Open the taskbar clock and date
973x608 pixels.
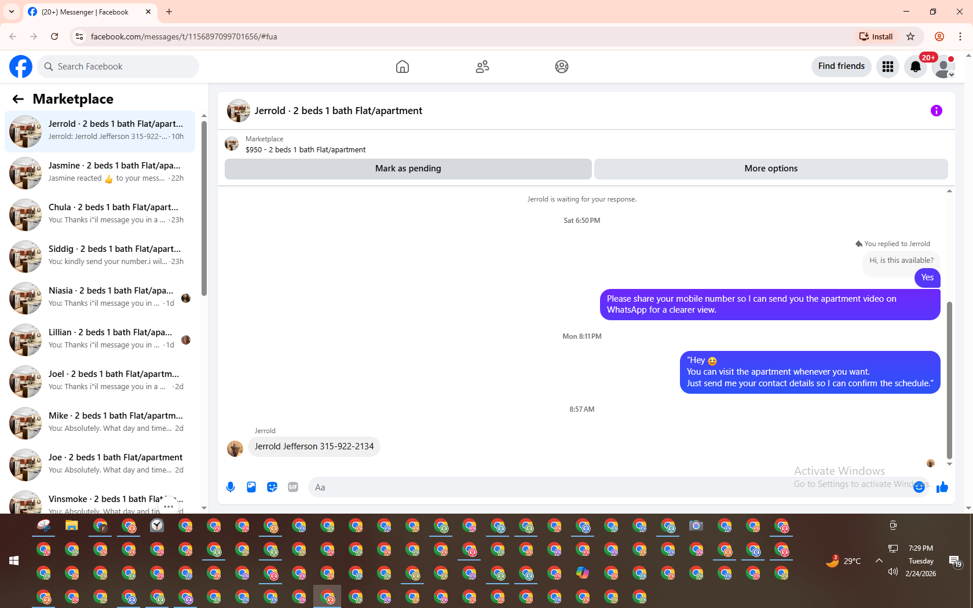click(921, 561)
